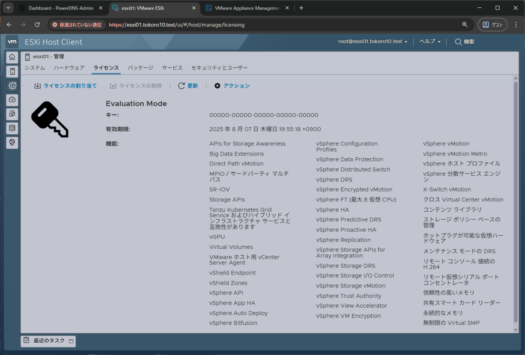
Task: Click the 'vSphere Replication' feature text
Action: pyautogui.click(x=343, y=240)
